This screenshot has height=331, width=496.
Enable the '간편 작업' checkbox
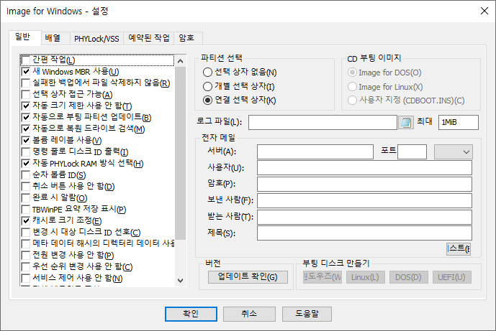(x=27, y=60)
